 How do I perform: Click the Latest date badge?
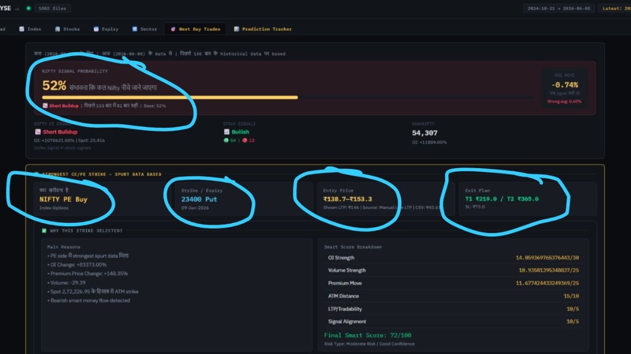point(615,8)
